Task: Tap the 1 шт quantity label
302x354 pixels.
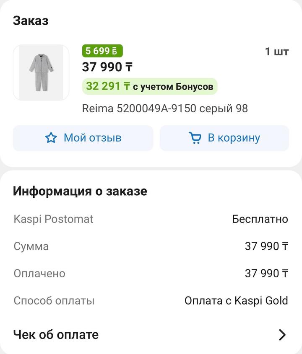Action: coord(277,52)
